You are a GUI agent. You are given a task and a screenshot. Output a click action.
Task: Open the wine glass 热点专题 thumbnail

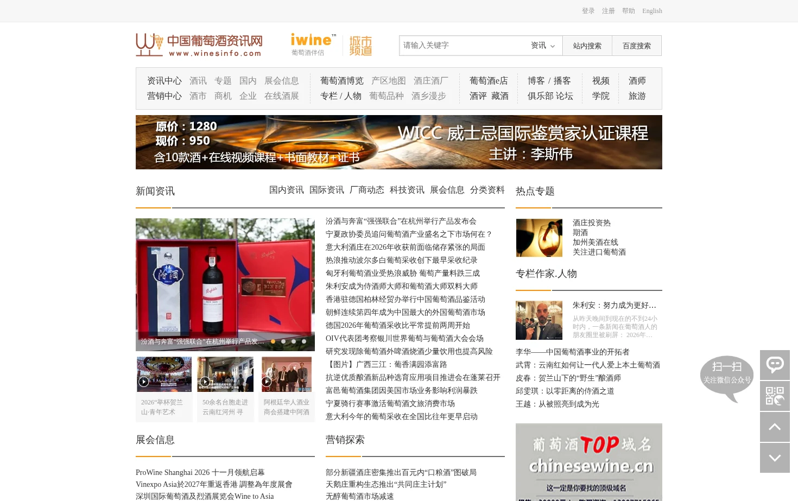539,238
